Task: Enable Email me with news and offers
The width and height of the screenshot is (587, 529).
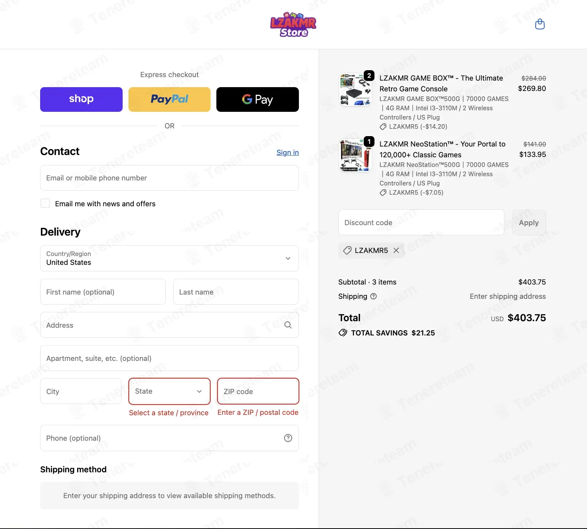Action: (x=45, y=203)
